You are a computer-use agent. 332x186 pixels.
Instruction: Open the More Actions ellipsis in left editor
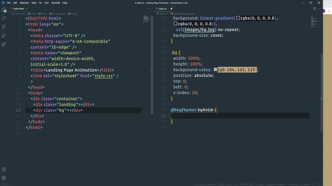coord(149,9)
